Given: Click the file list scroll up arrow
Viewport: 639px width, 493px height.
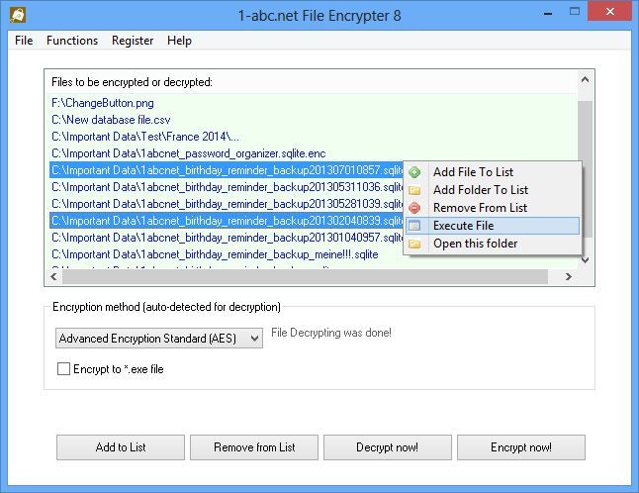Looking at the screenshot, I should click(x=585, y=80).
